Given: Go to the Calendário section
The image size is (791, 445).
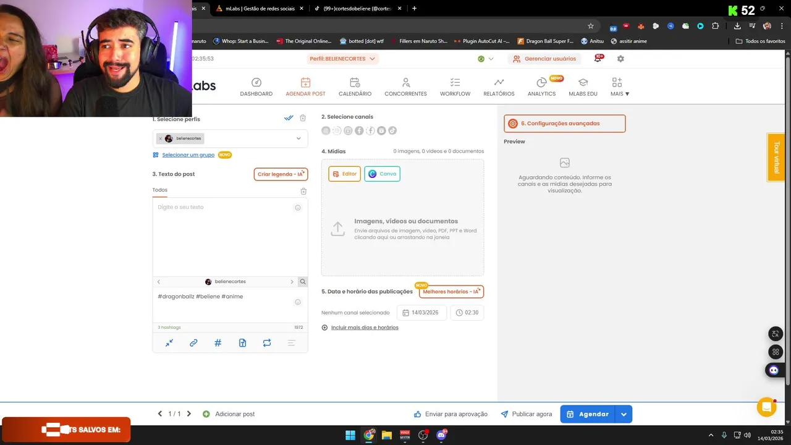Looking at the screenshot, I should [355, 87].
